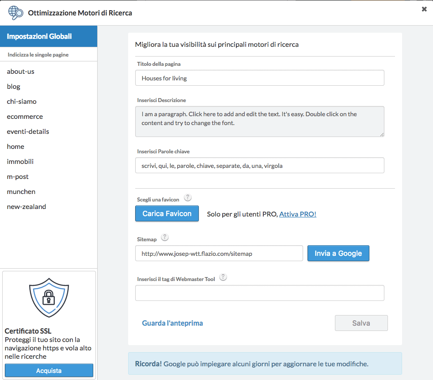Click the Sitemap URL field
Image resolution: width=433 pixels, height=380 pixels.
tap(219, 253)
